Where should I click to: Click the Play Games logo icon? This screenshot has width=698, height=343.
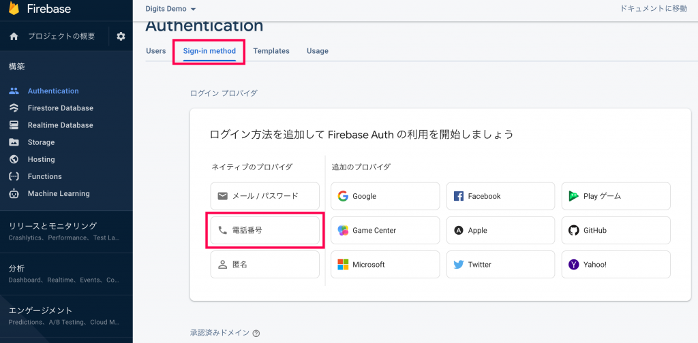coord(574,196)
